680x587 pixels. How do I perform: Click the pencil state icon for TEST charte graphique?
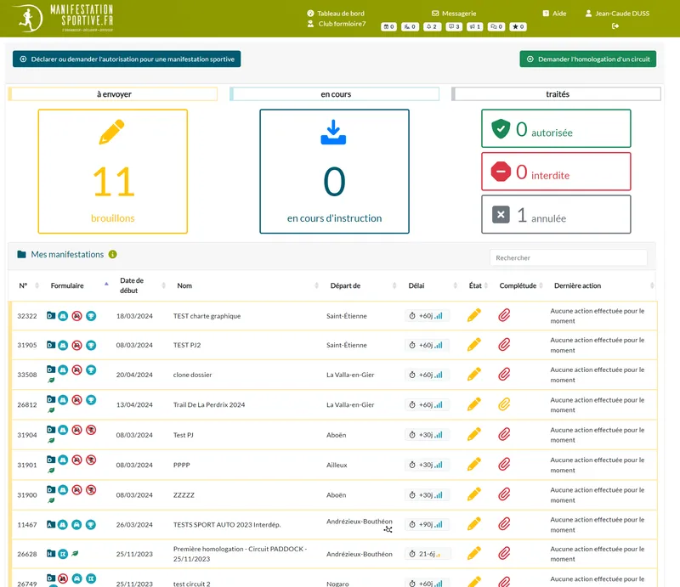click(474, 315)
